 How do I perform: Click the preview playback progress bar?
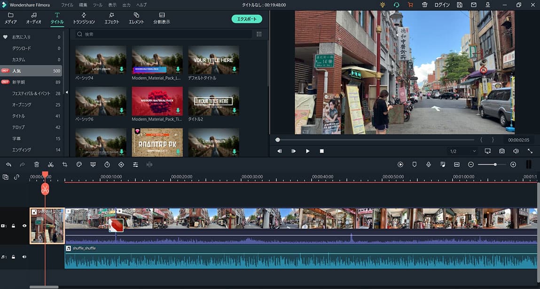point(375,140)
